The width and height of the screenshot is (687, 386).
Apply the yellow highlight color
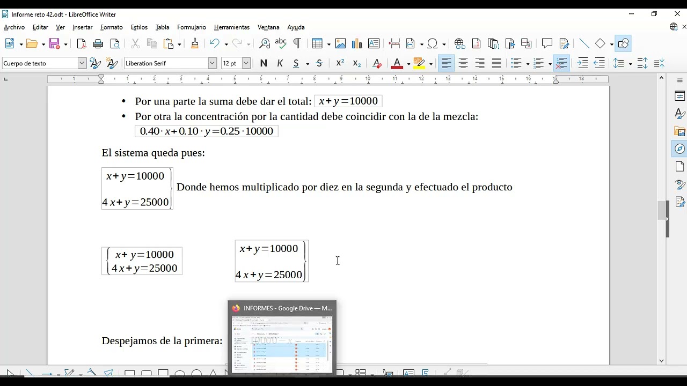click(x=419, y=63)
